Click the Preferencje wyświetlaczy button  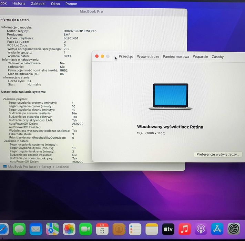(218, 154)
